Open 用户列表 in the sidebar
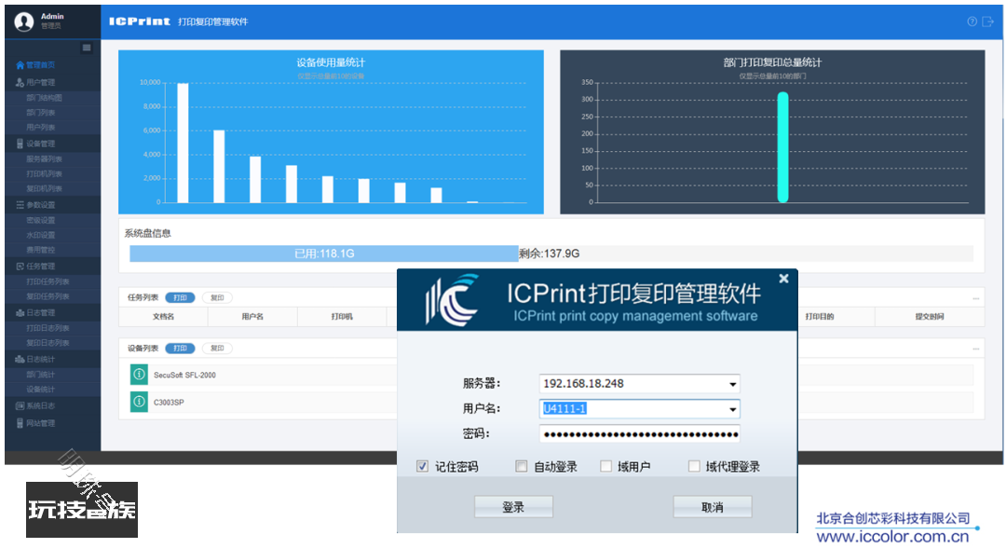This screenshot has width=1006, height=548. (40, 128)
